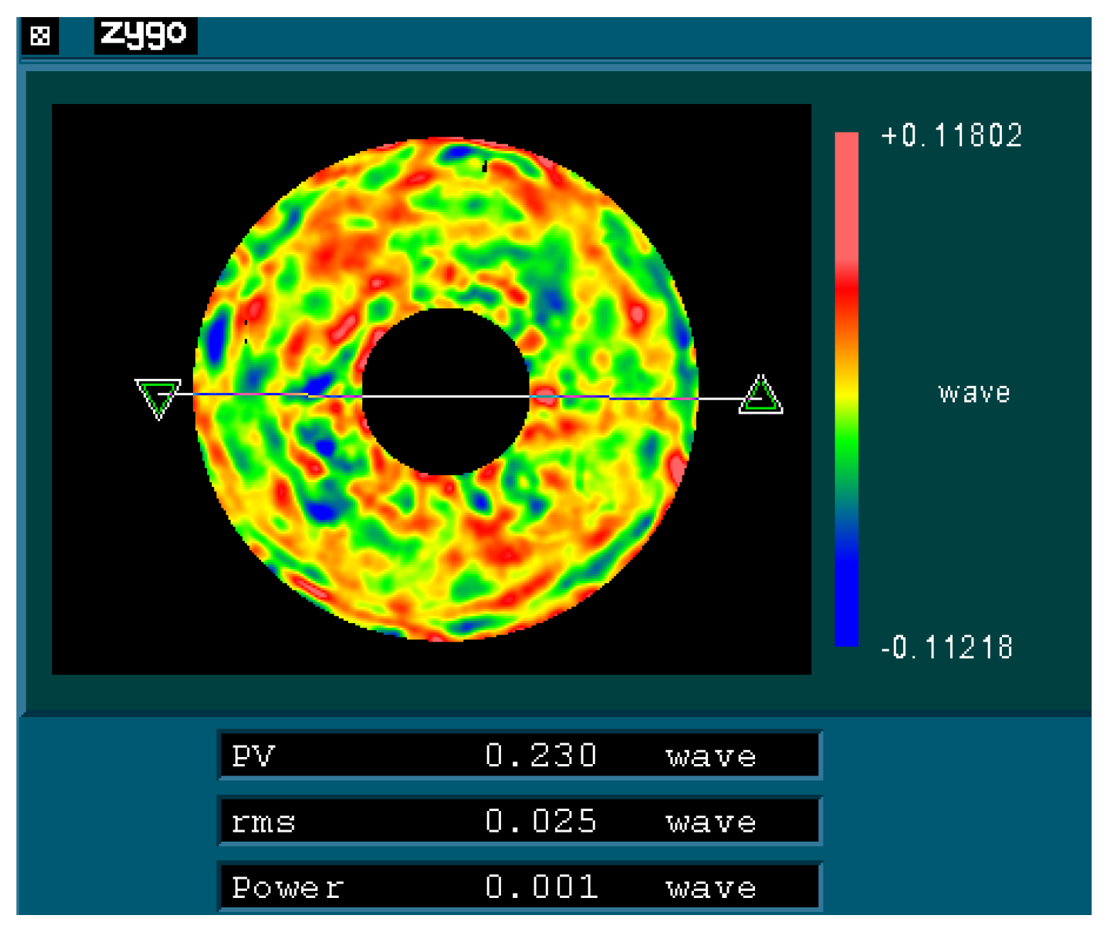Viewport: 1108px width, 930px height.
Task: Click the wave unit label beside the color scale
Action: coord(974,393)
